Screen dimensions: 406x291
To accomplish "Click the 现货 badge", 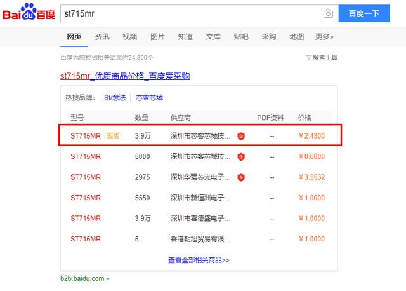I will (113, 136).
